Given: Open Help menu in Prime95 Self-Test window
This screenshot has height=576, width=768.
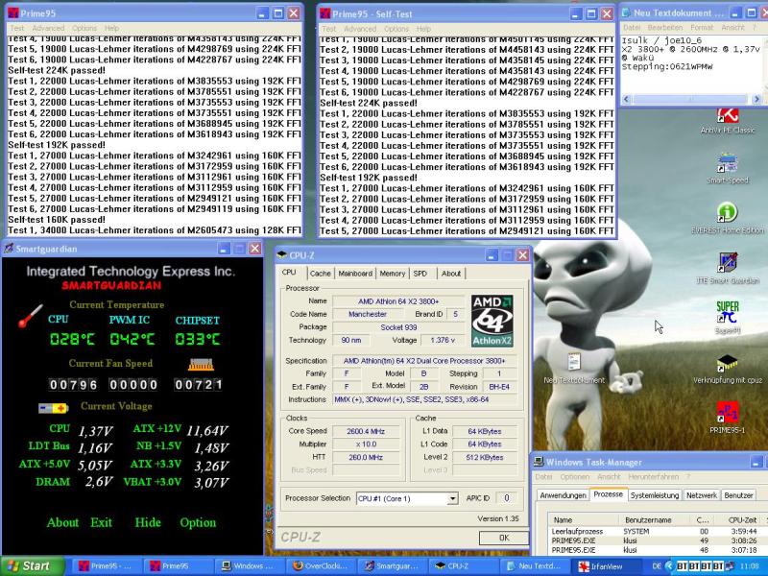Looking at the screenshot, I should pos(423,29).
